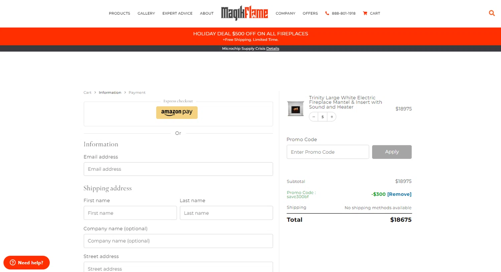
Task: Click the Holiday Deal $500 off banner
Action: 251,36
